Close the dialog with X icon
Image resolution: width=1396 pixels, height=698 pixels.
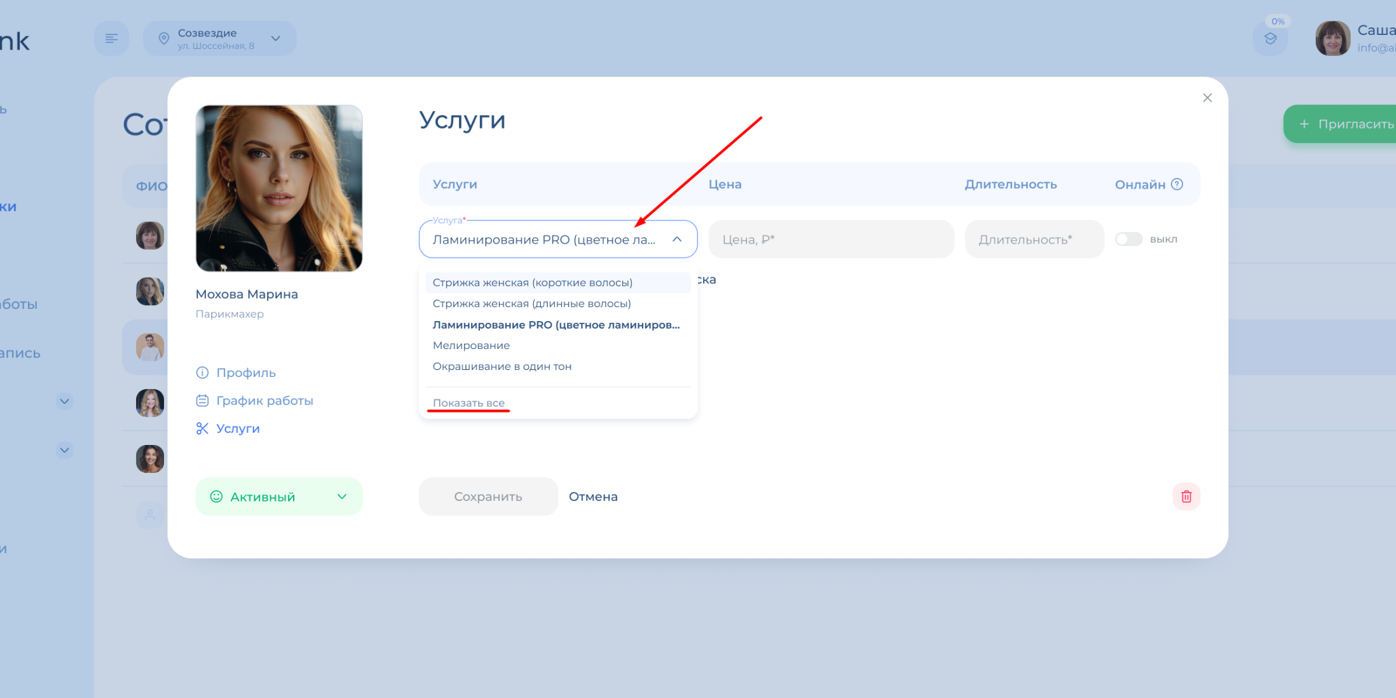(x=1207, y=98)
